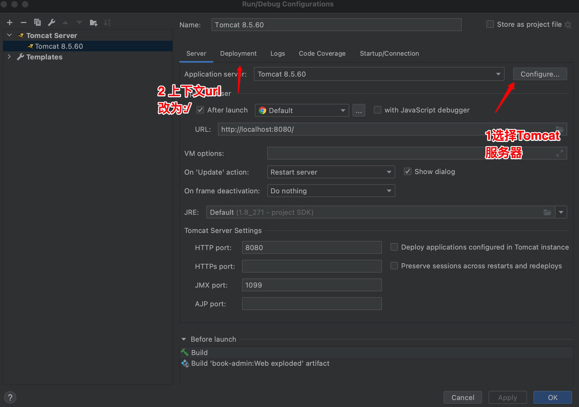Click the Sort Configurations alphabetically icon
This screenshot has width=579, height=407.
tap(107, 22)
